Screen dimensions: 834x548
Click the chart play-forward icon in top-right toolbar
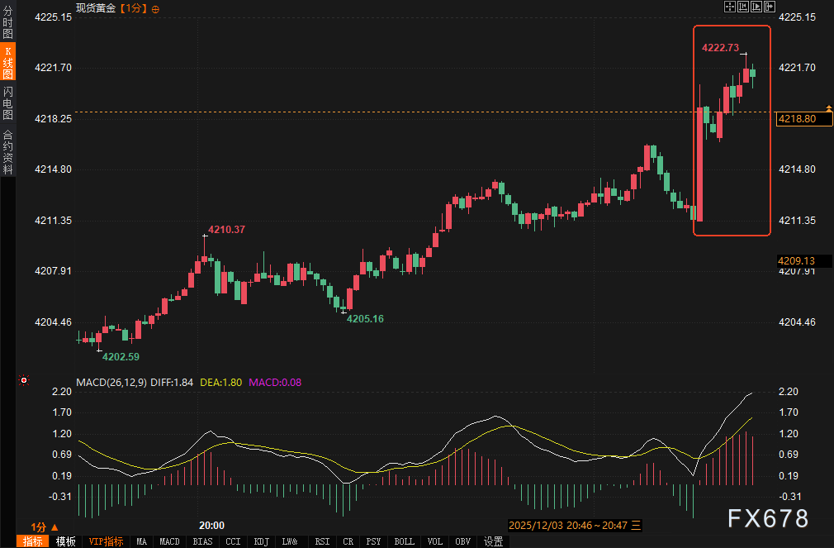click(756, 7)
